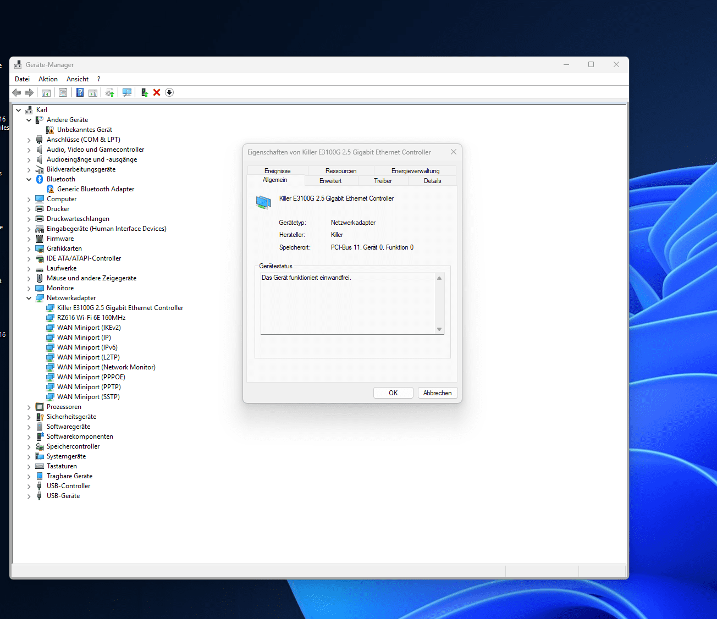
Task: Click the Prozessoren category icon
Action: pyautogui.click(x=40, y=407)
